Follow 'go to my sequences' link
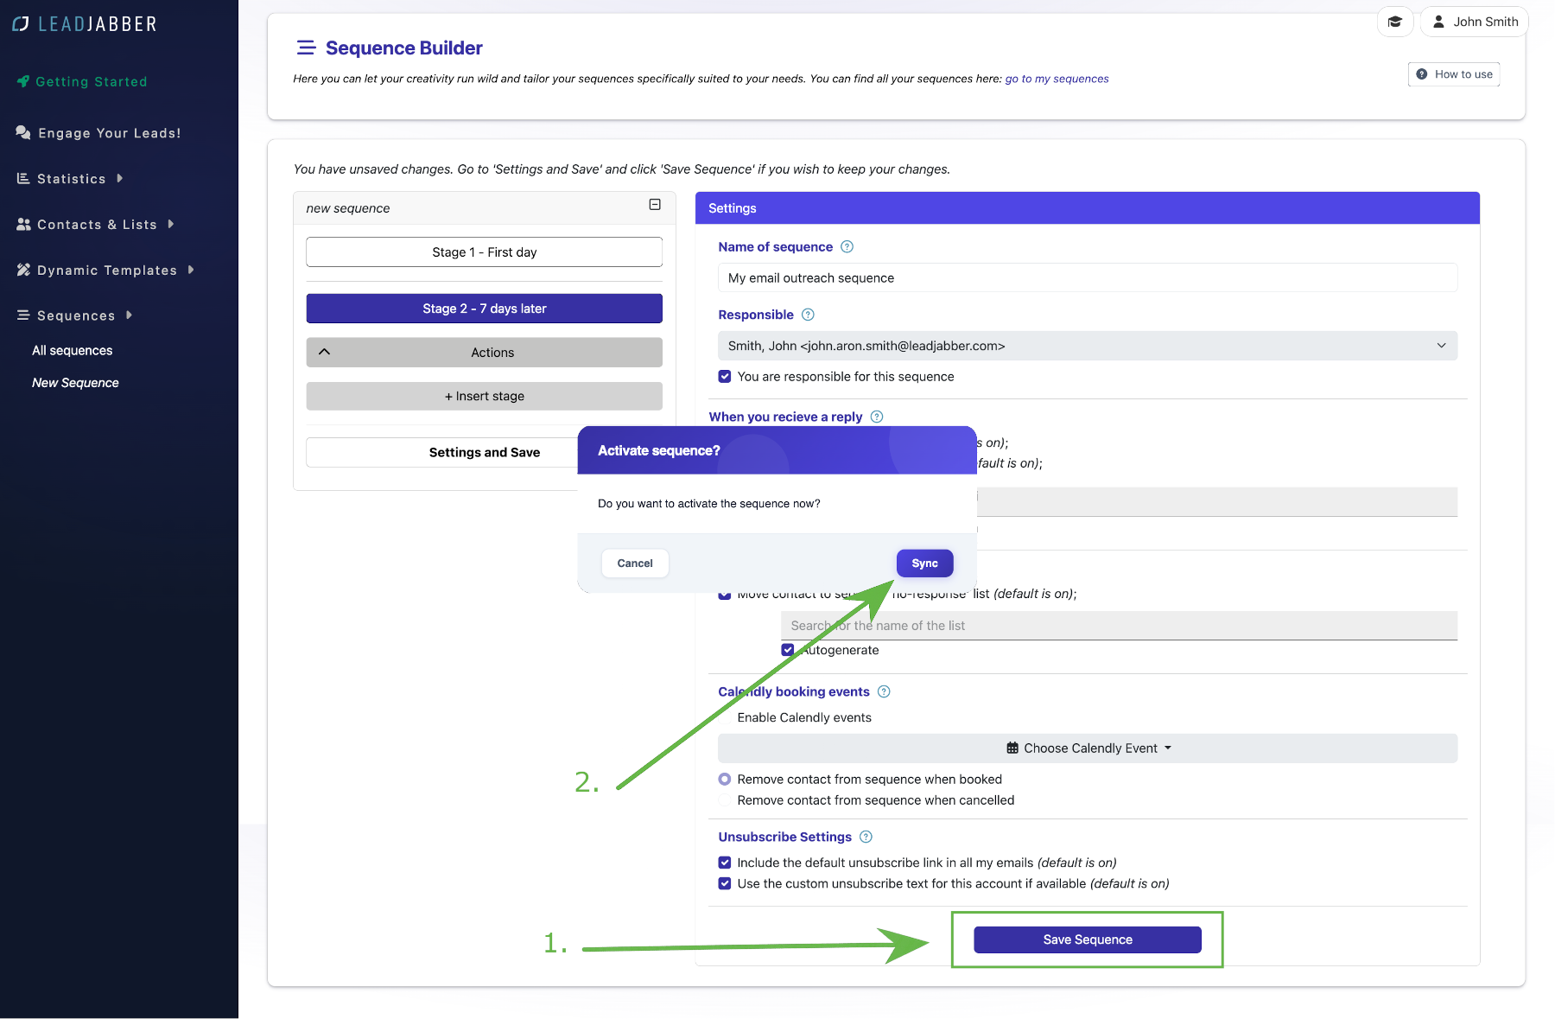 click(1057, 79)
